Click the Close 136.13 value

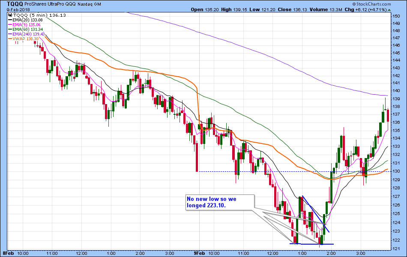(x=292, y=9)
